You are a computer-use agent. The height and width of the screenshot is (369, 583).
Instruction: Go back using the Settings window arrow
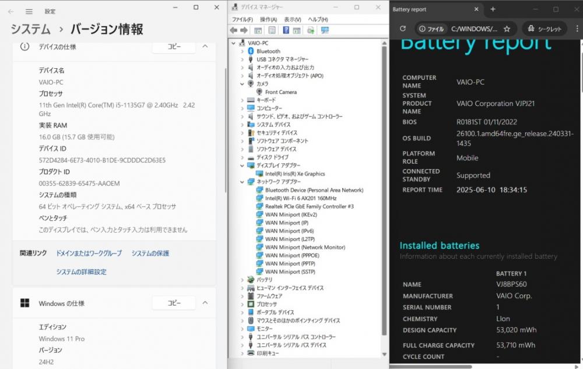10,12
